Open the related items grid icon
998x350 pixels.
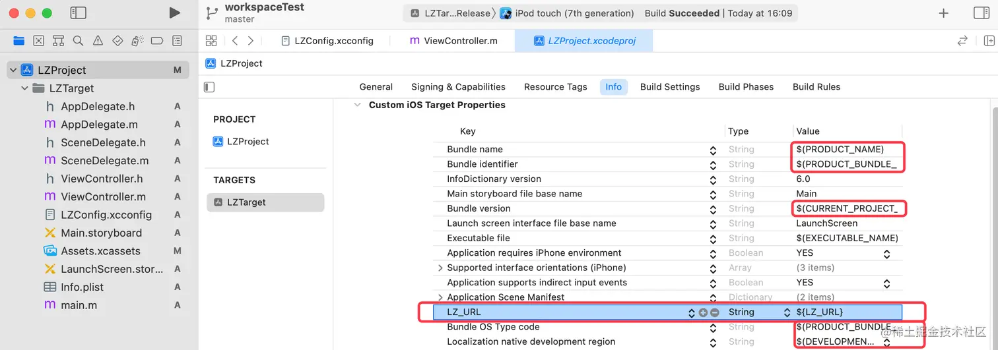[211, 41]
